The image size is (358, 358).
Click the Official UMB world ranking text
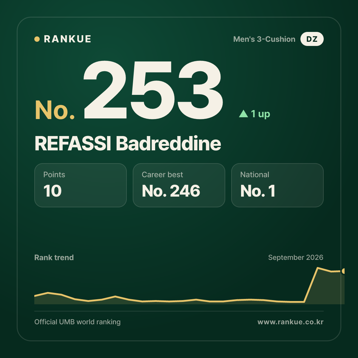[x=78, y=322]
